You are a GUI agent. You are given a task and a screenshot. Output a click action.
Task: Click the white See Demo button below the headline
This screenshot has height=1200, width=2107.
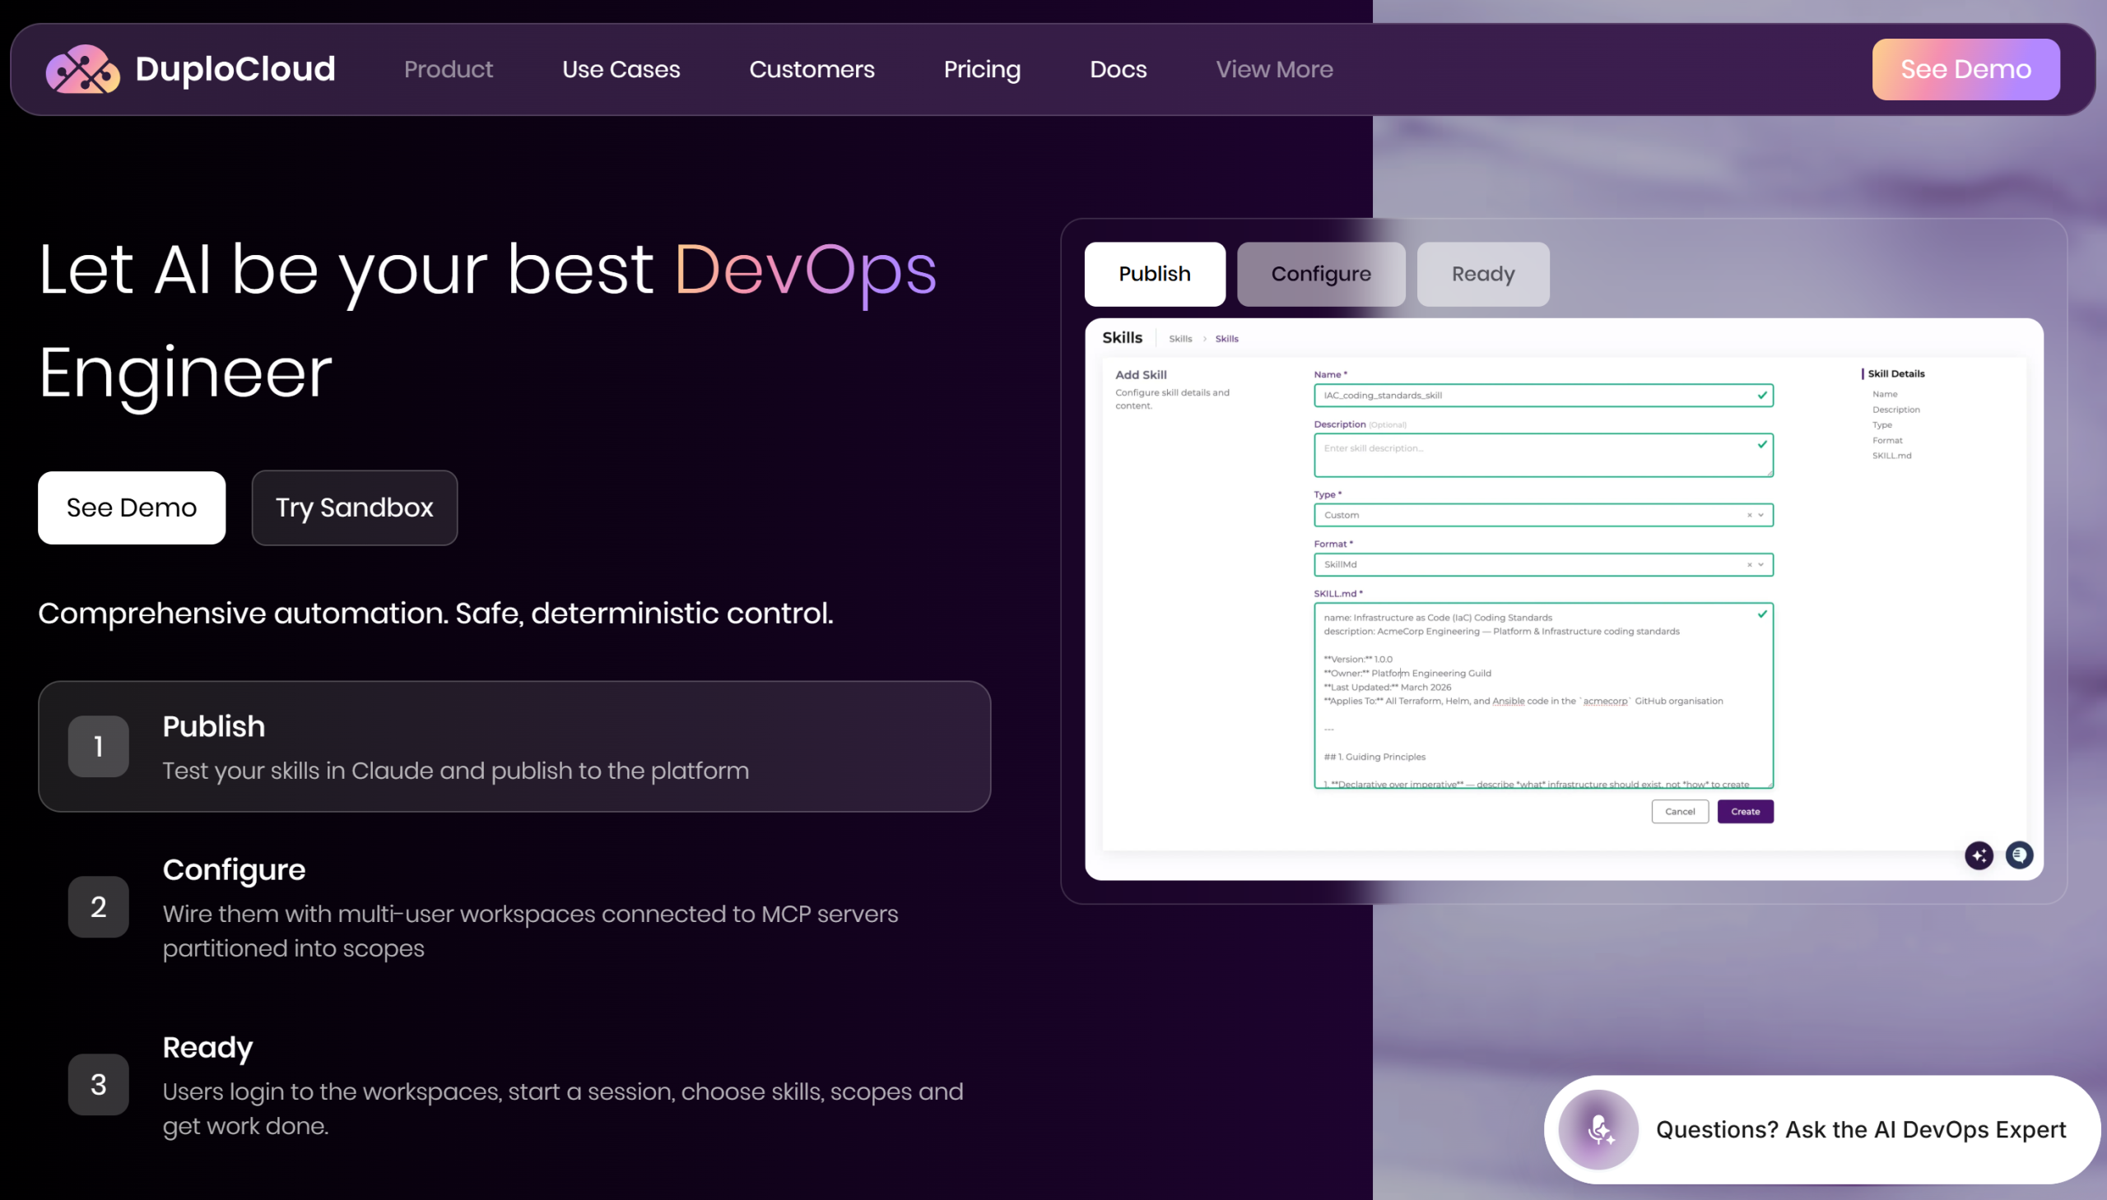pos(132,507)
